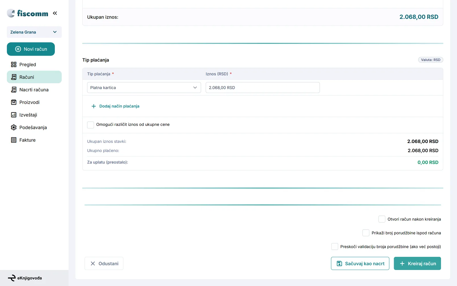
Task: Check Otvori račun nakon kreiranja
Action: click(382, 219)
